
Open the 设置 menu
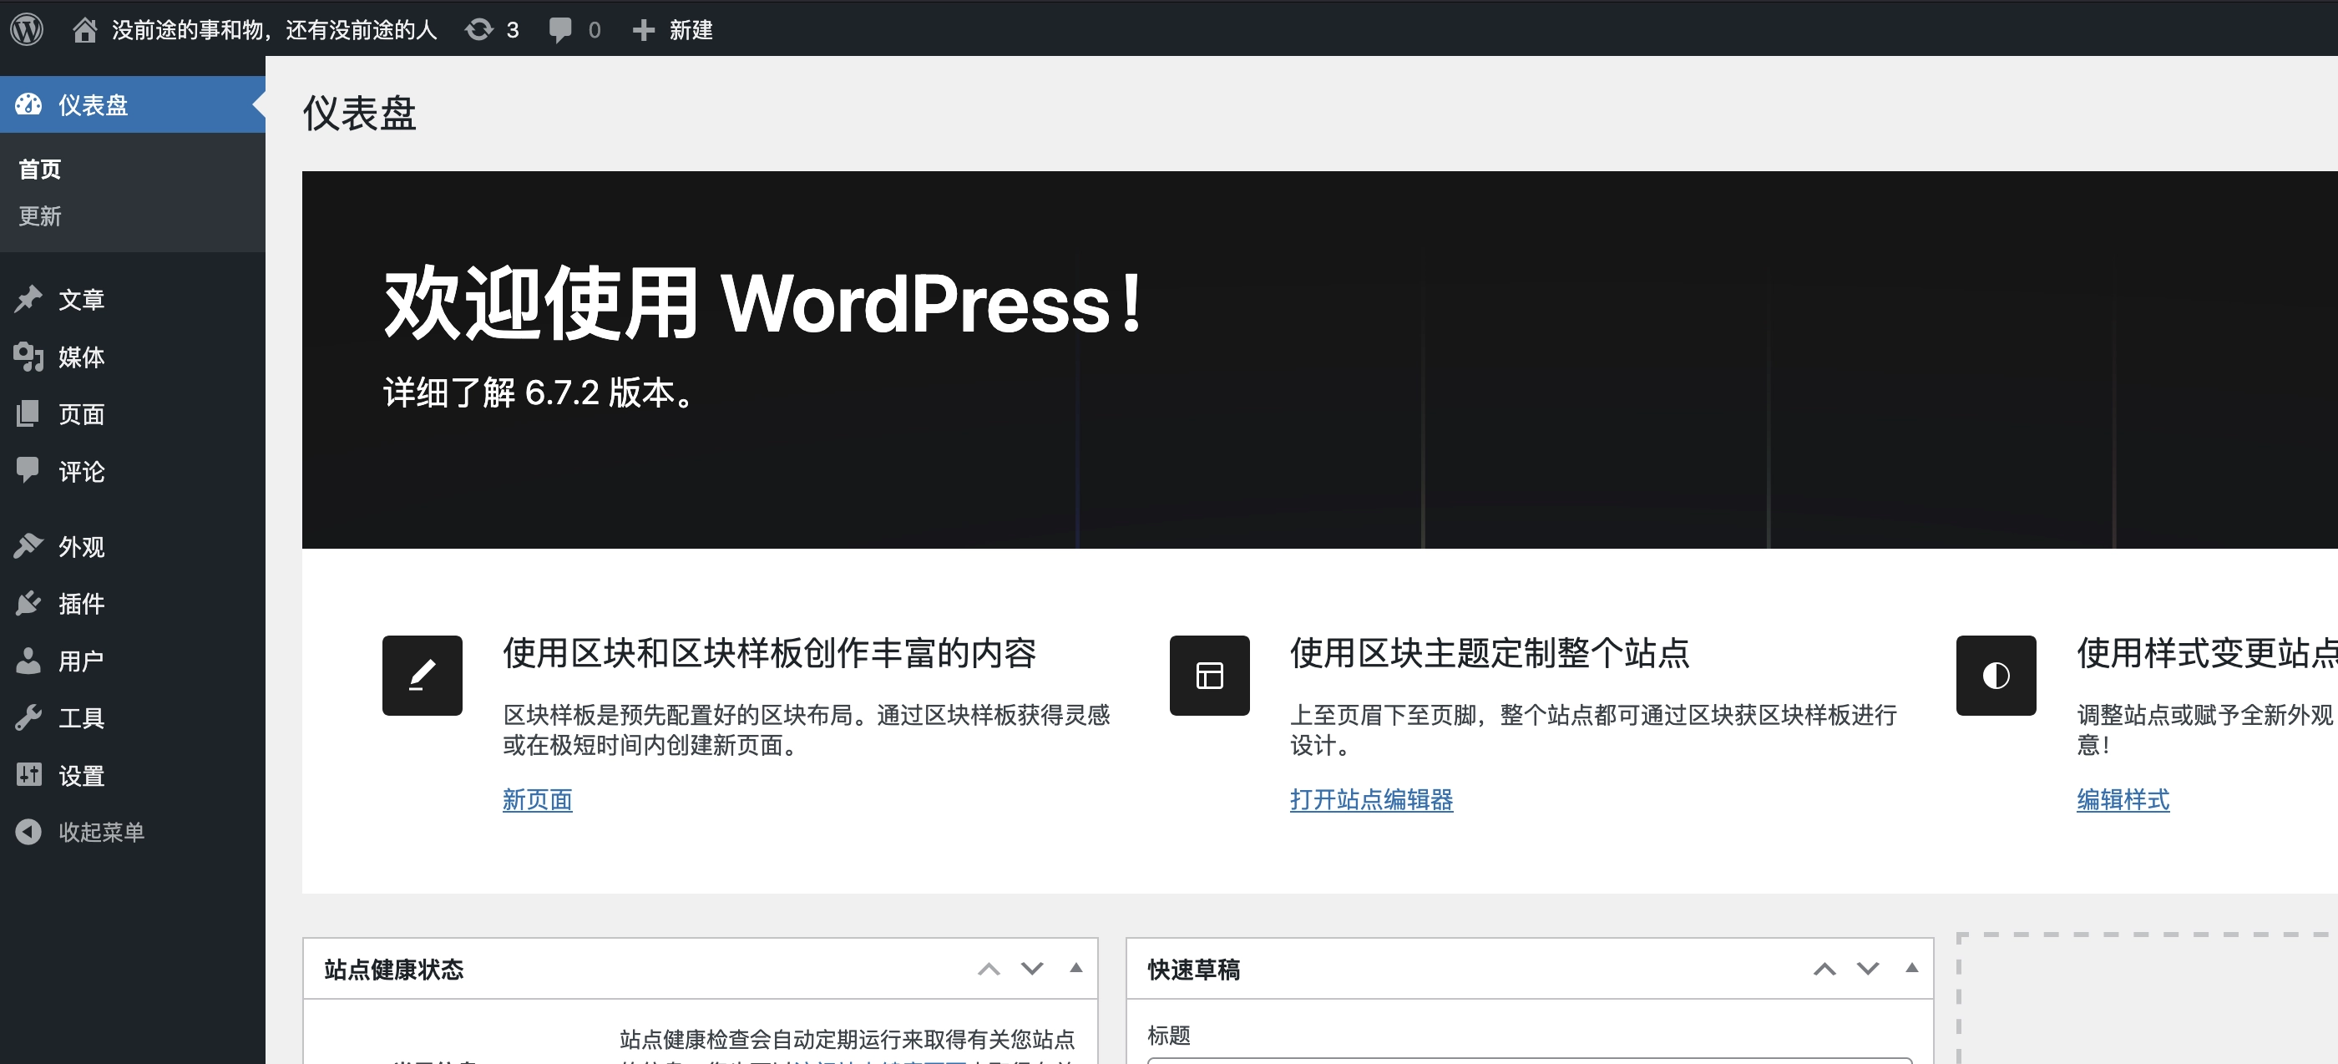(81, 776)
